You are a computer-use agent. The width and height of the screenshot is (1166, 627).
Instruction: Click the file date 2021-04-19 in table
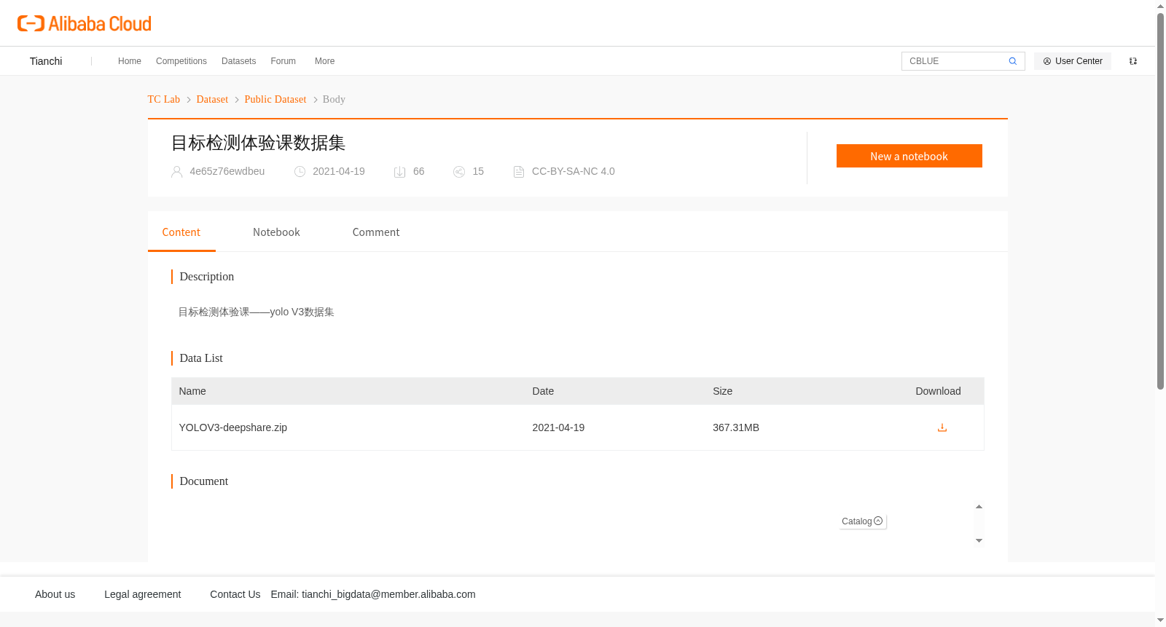coord(558,427)
